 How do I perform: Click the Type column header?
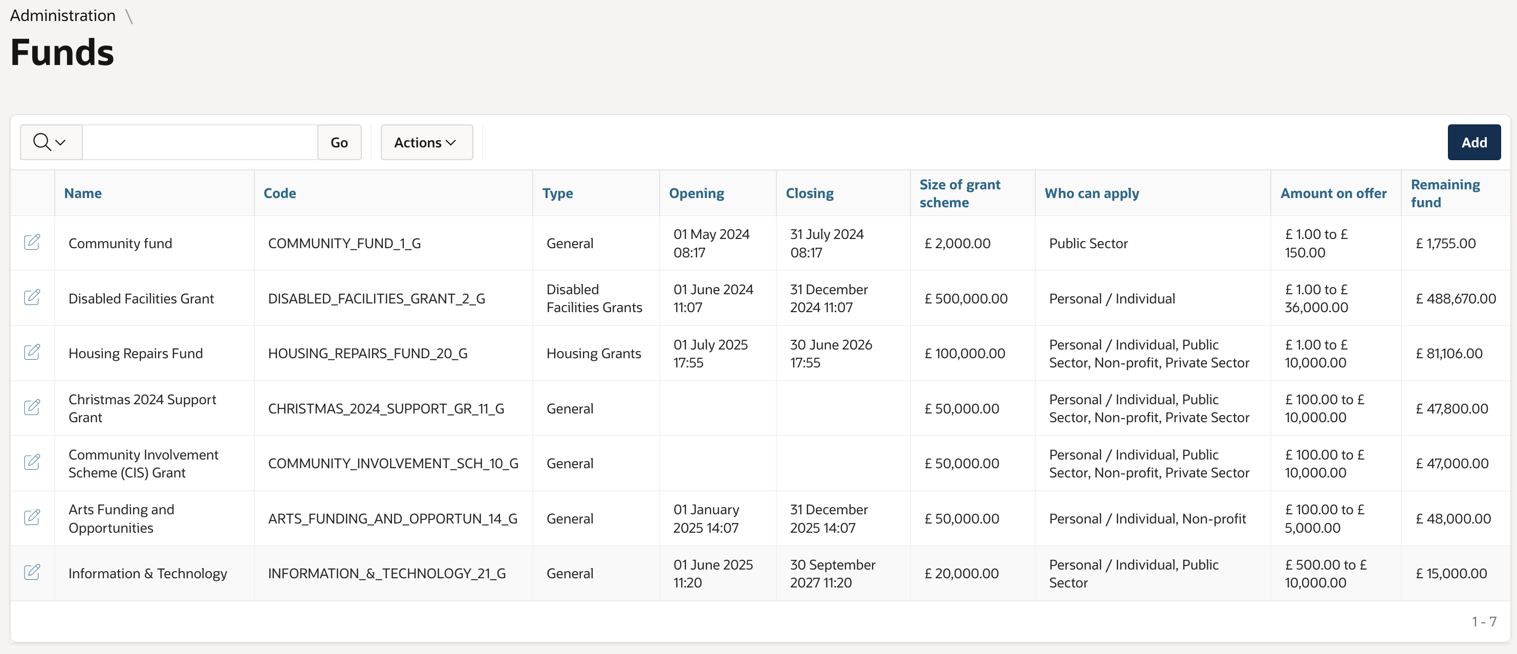coord(557,193)
